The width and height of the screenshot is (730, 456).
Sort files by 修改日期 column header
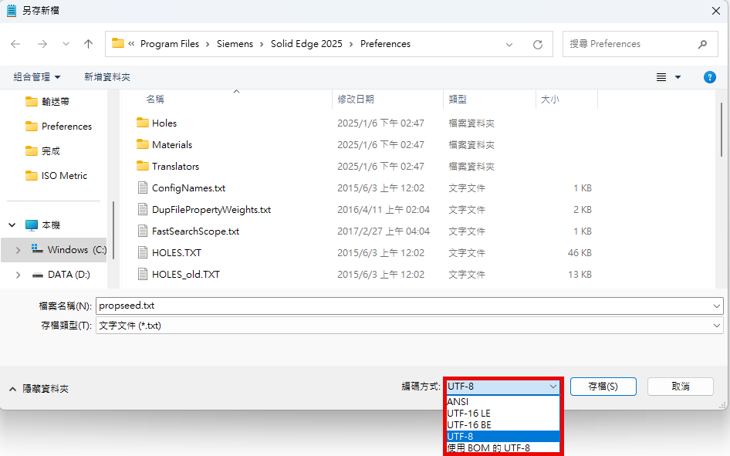click(356, 100)
